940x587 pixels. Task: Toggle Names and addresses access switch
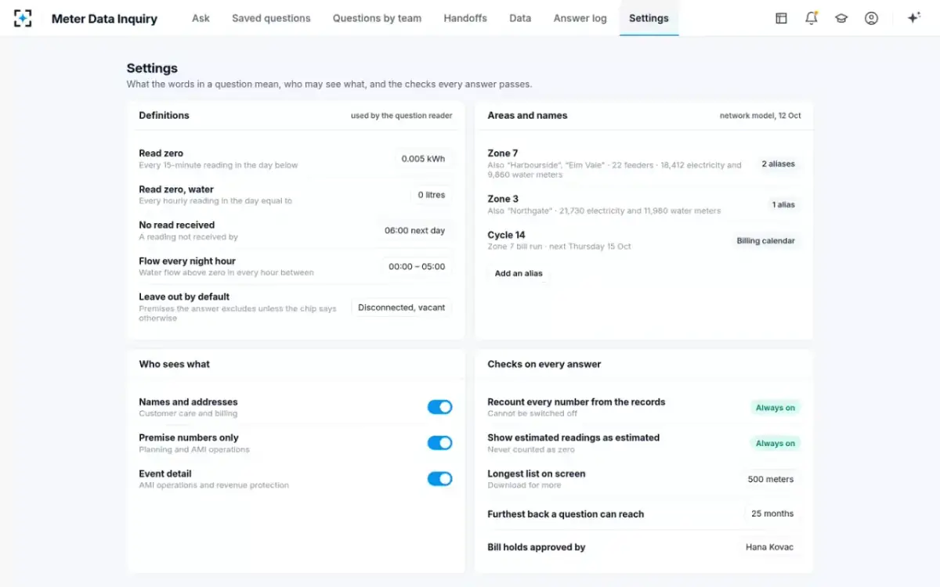click(x=439, y=407)
